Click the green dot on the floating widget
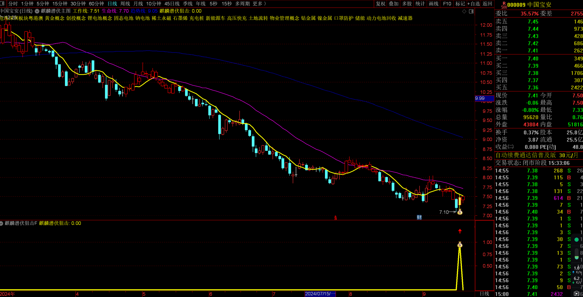This screenshot has width=583, height=297. [x=576, y=240]
